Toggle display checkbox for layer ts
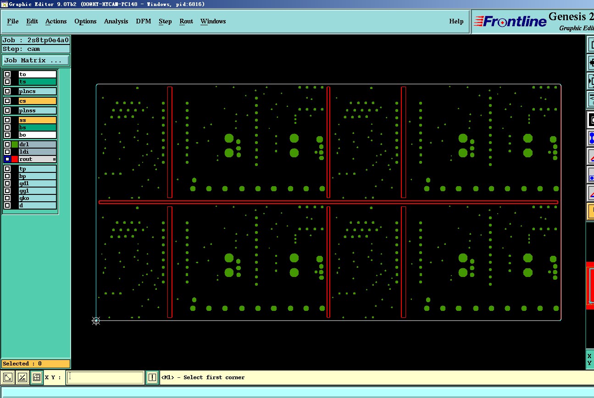594x398 pixels. click(x=7, y=82)
